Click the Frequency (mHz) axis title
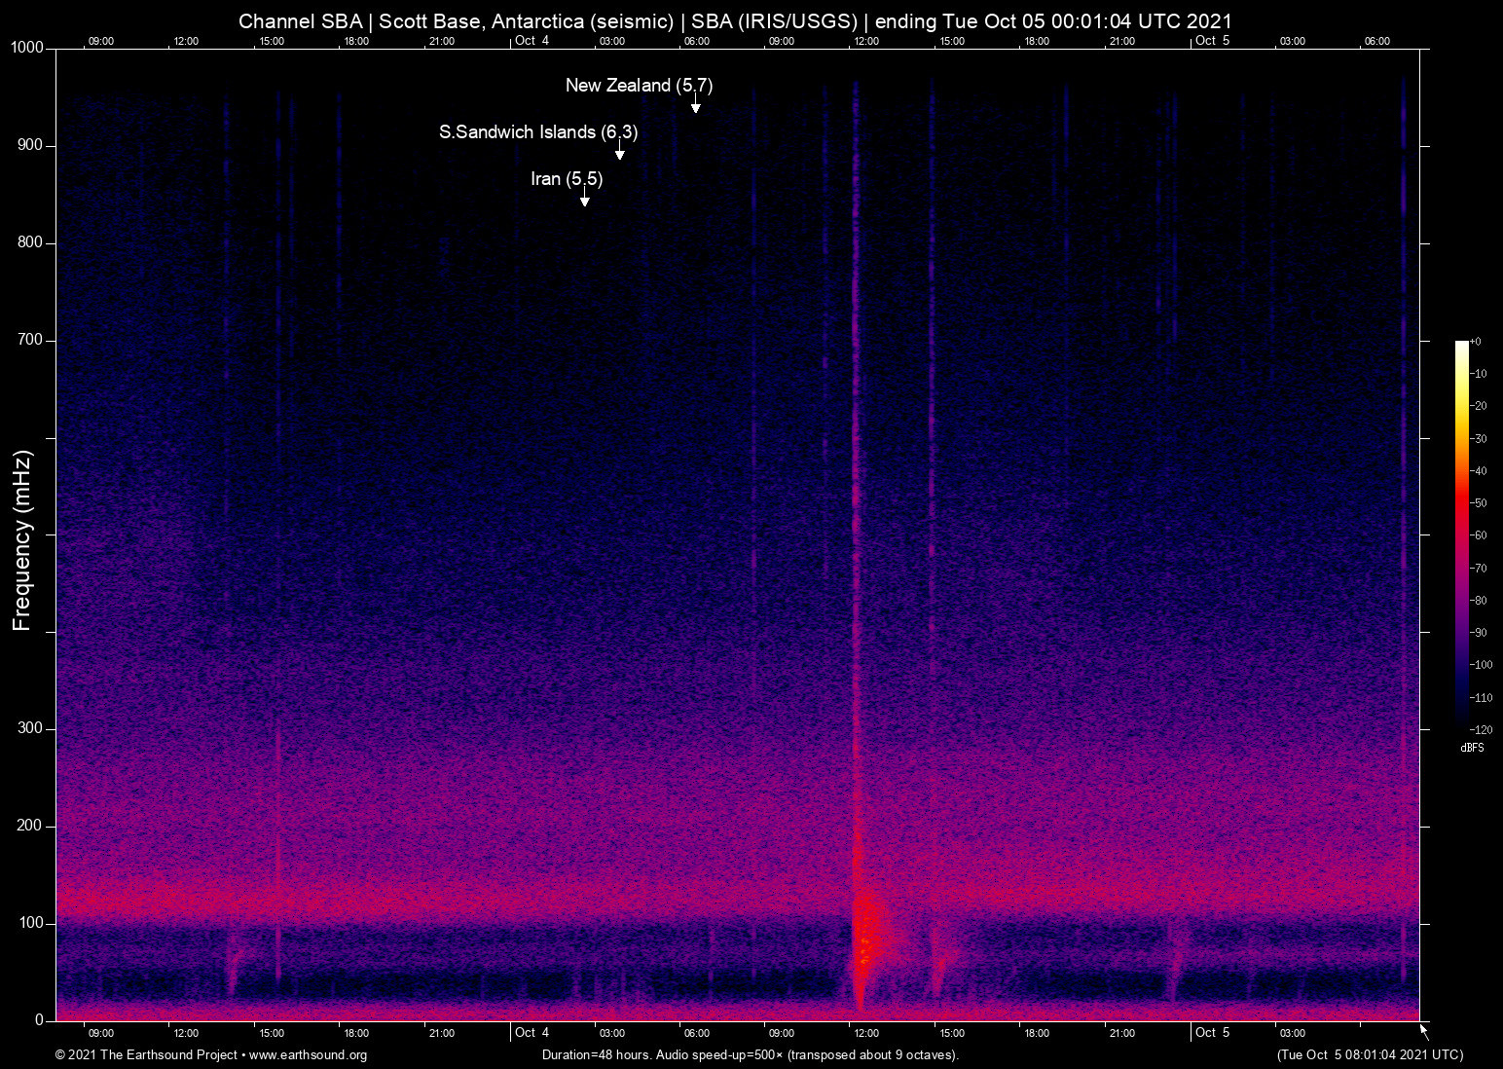Image resolution: width=1503 pixels, height=1069 pixels. [x=22, y=540]
